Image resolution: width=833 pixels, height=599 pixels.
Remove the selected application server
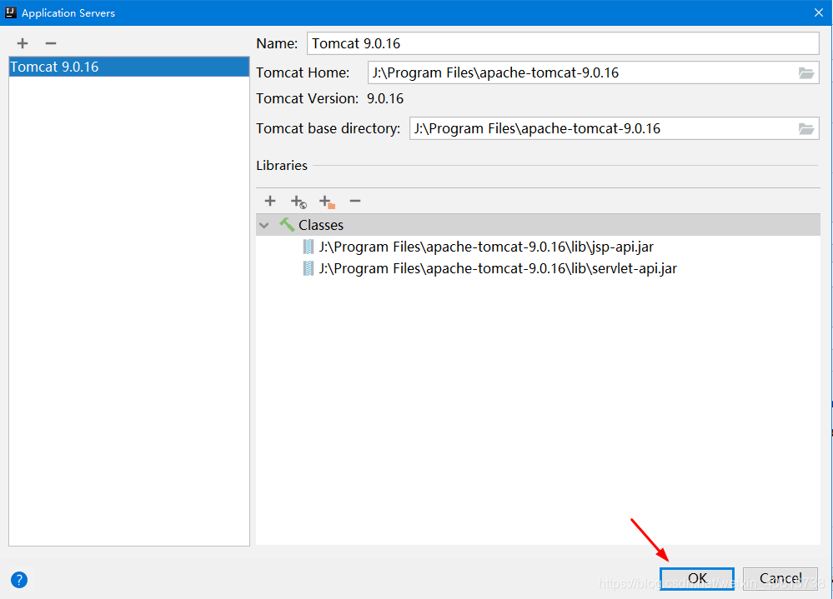pos(51,43)
